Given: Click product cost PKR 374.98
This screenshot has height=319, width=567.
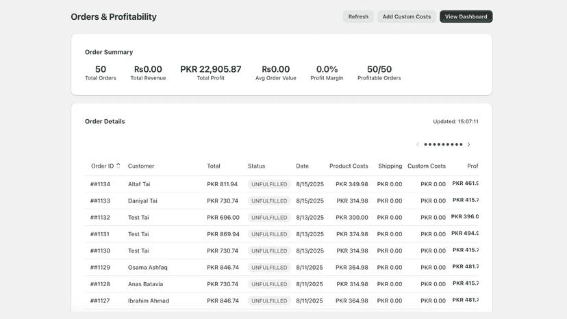Looking at the screenshot, I should pyautogui.click(x=352, y=234).
